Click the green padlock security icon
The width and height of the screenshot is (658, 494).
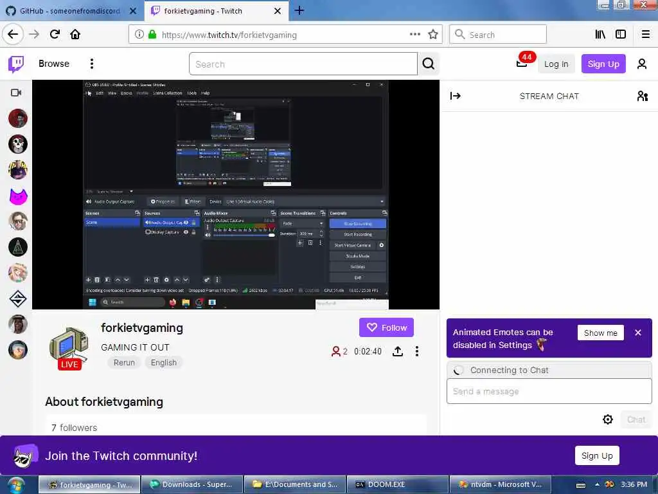click(152, 35)
